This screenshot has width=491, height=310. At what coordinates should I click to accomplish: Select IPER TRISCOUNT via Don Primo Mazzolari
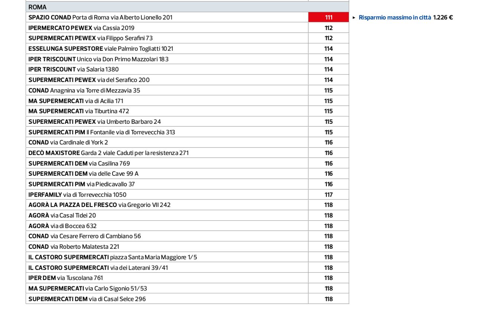(187, 59)
